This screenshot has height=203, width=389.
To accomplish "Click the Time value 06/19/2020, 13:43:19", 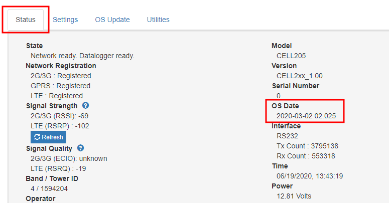I will pos(310,176).
